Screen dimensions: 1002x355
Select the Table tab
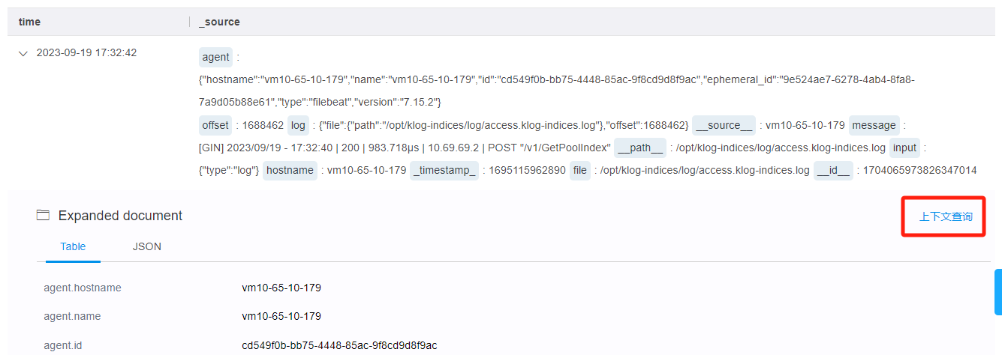(x=73, y=246)
